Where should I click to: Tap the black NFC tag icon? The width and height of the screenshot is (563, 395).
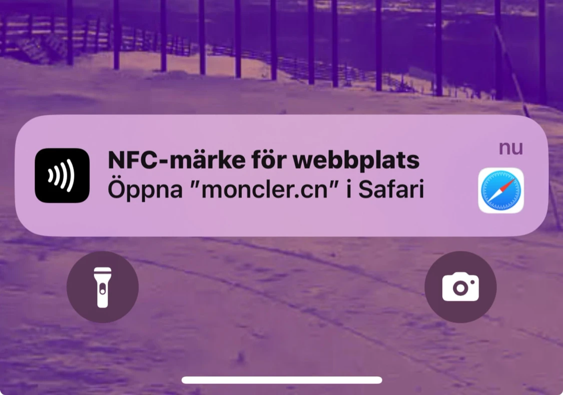[x=62, y=176]
